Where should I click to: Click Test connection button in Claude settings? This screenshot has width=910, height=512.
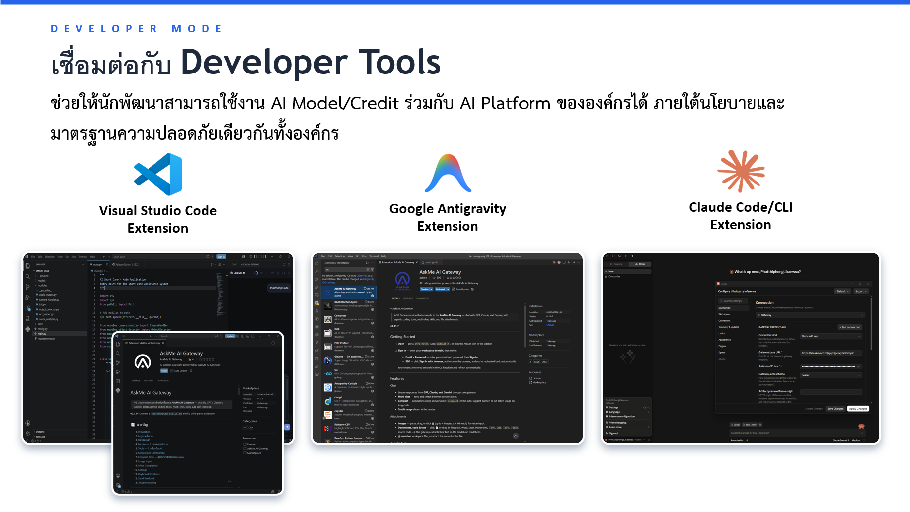point(850,327)
